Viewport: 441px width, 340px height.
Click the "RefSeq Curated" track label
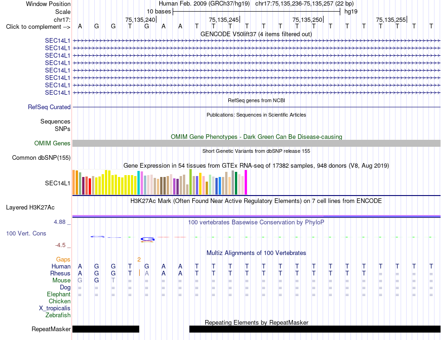(x=49, y=107)
